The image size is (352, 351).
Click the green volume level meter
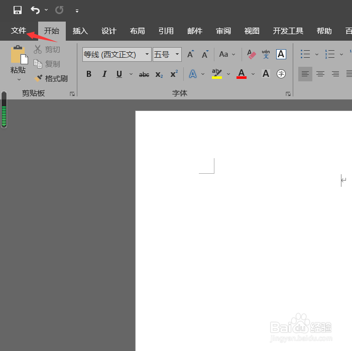tap(4, 109)
